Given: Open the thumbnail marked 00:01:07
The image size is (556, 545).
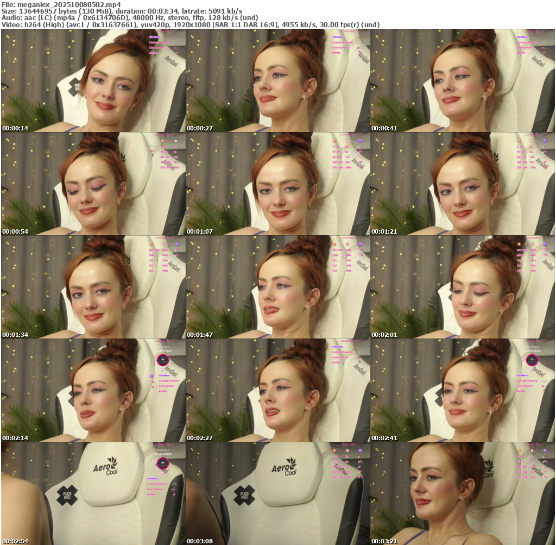Looking at the screenshot, I should 278,184.
